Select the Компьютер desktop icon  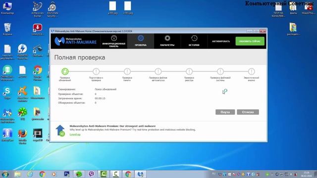point(7,8)
